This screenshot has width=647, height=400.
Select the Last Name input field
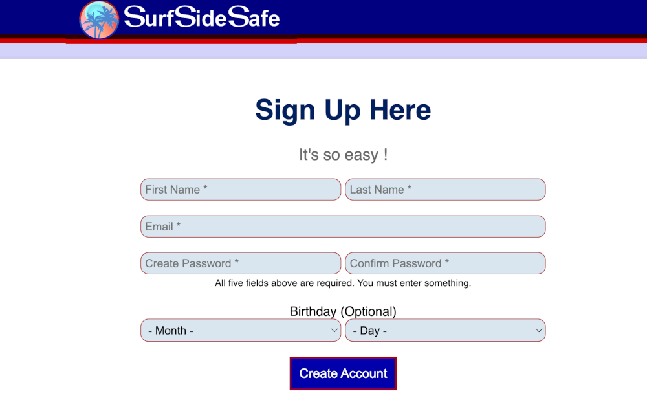tap(445, 189)
